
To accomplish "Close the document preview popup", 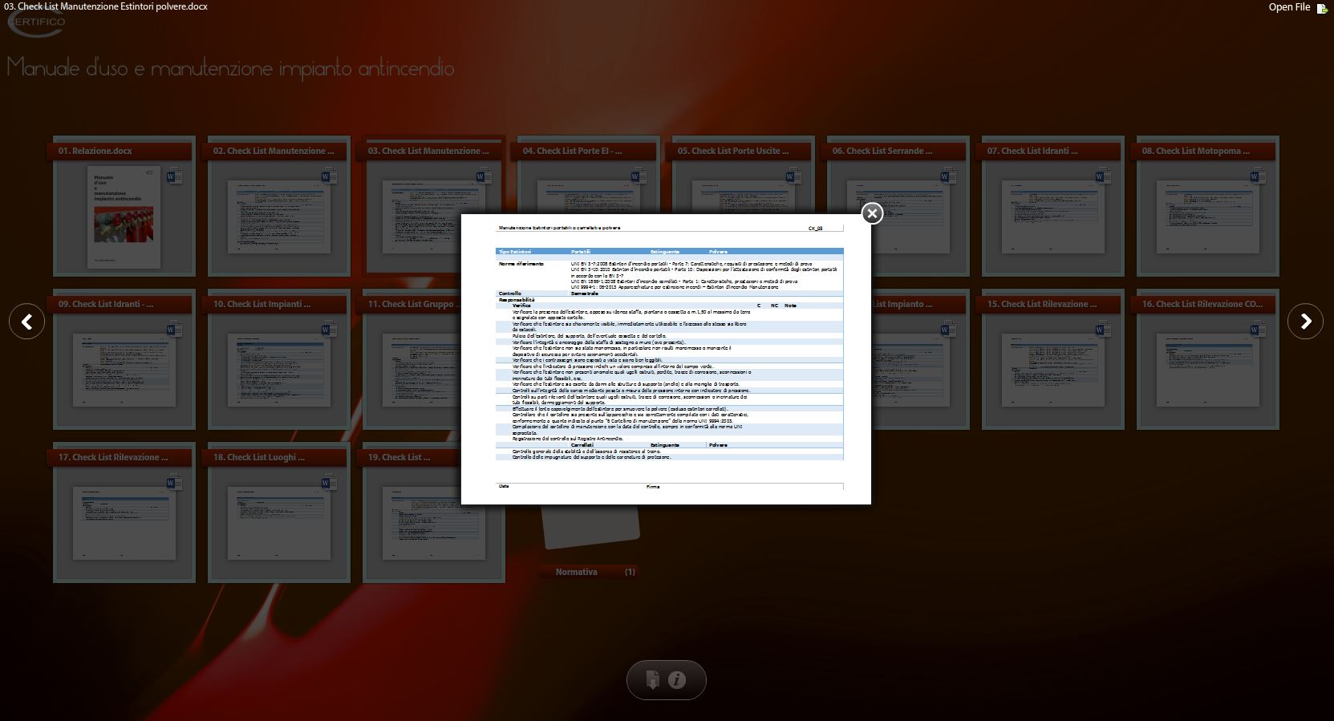I will [872, 213].
